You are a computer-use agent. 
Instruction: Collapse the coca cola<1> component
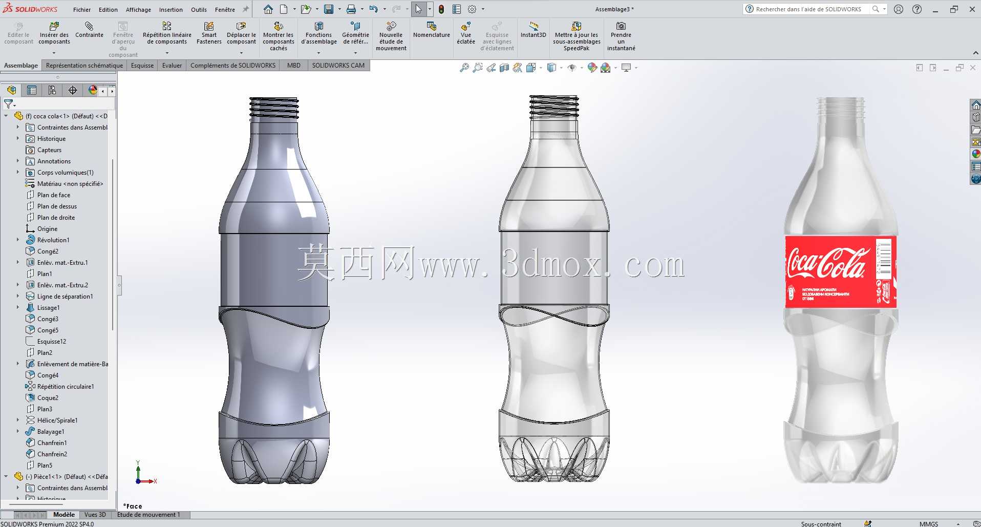6,116
